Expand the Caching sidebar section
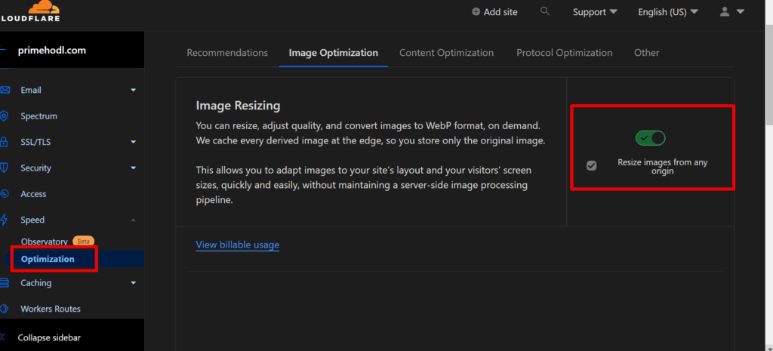The image size is (773, 351). click(133, 283)
